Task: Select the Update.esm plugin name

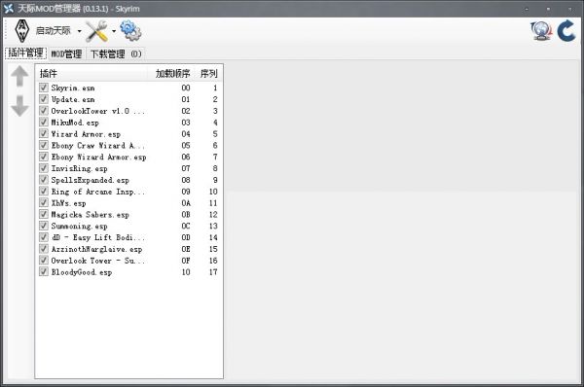Action: click(x=73, y=99)
